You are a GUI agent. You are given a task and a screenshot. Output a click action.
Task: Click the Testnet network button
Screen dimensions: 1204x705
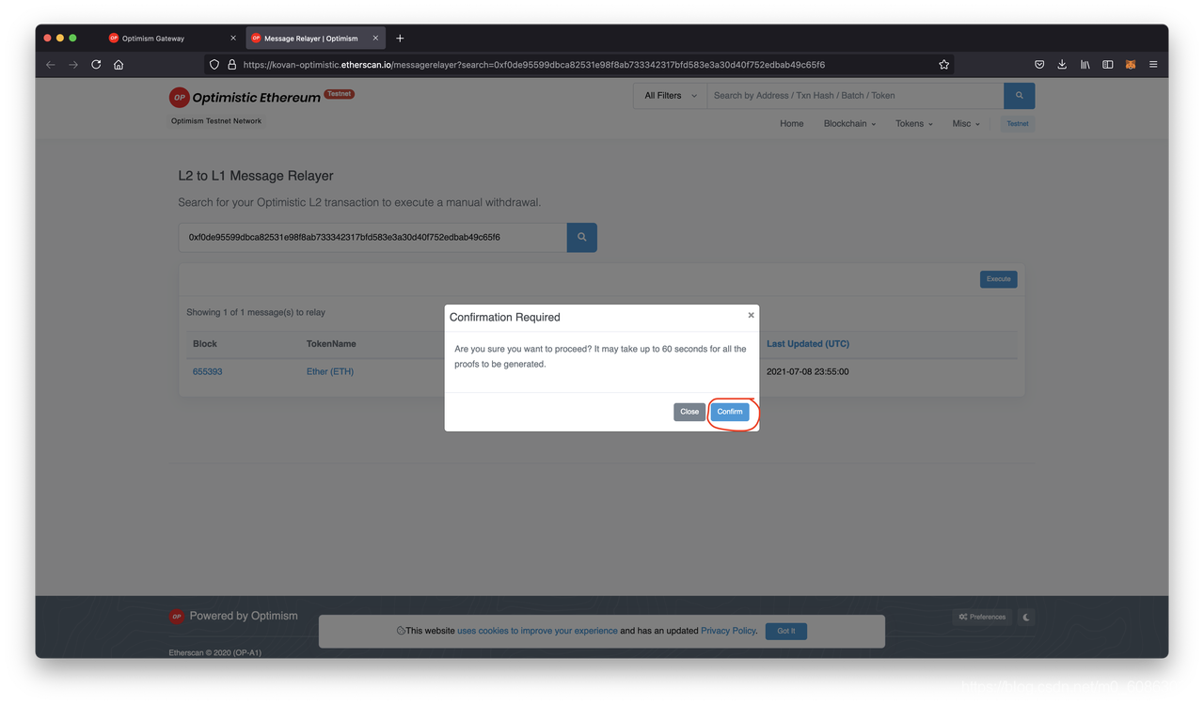[1018, 124]
